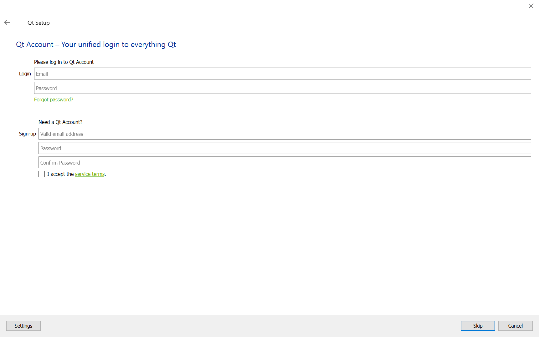Open the service terms link
Viewport: 539px width, 337px height.
pyautogui.click(x=90, y=174)
